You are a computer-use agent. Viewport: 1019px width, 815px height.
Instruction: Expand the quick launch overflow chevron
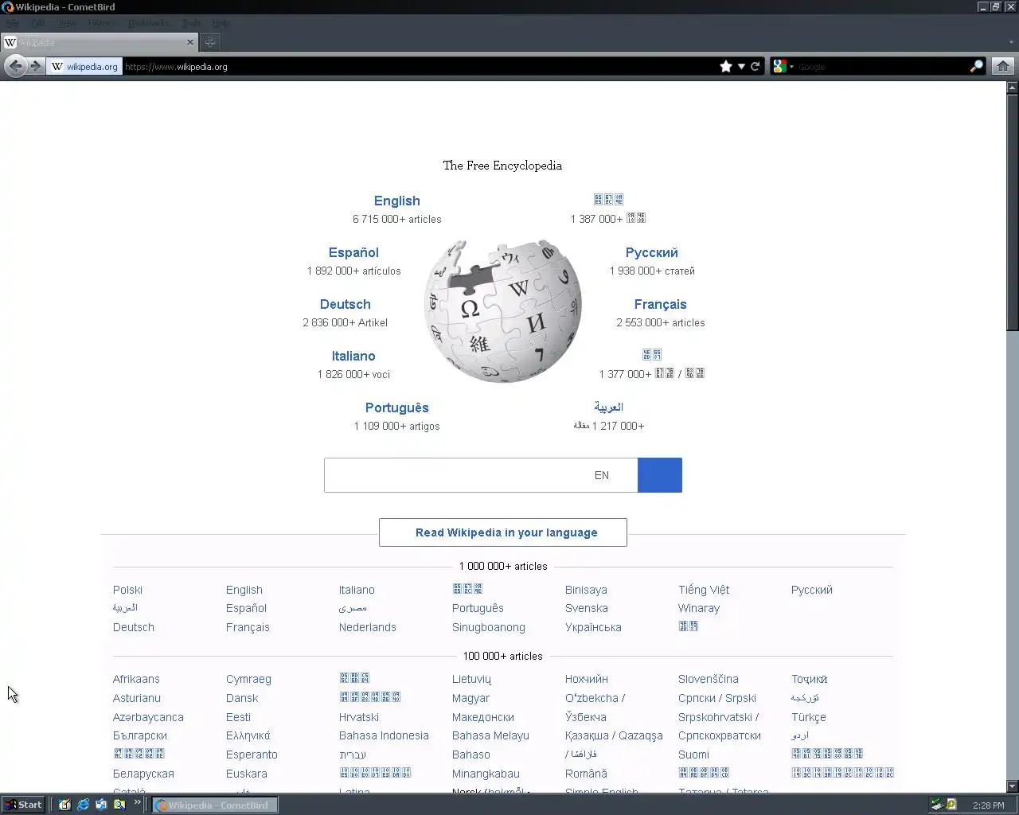[137, 802]
